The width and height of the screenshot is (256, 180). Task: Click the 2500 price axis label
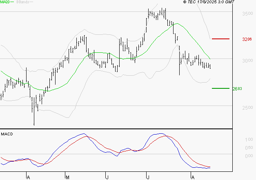[x=247, y=108]
